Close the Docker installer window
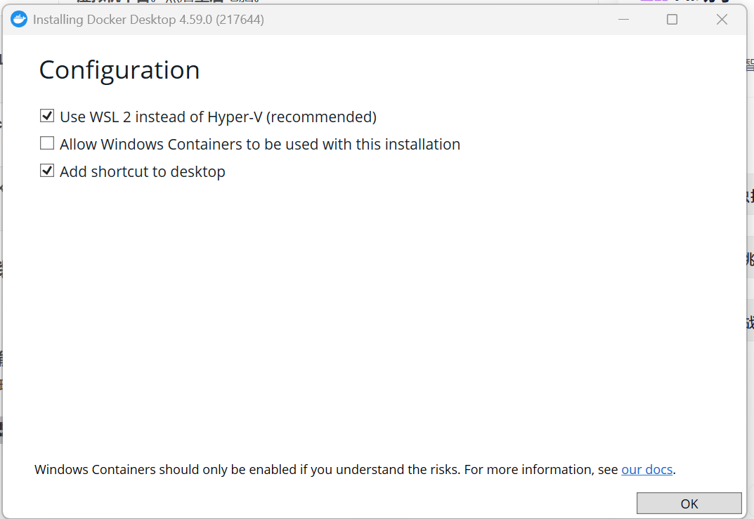 click(722, 19)
